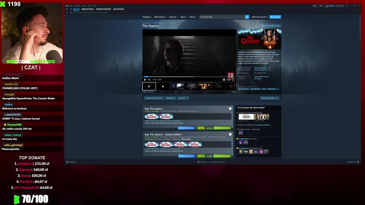Screen dimensions: 365x205
Task: Expand the Rekomendacje store dropdown
Action: pos(161,17)
